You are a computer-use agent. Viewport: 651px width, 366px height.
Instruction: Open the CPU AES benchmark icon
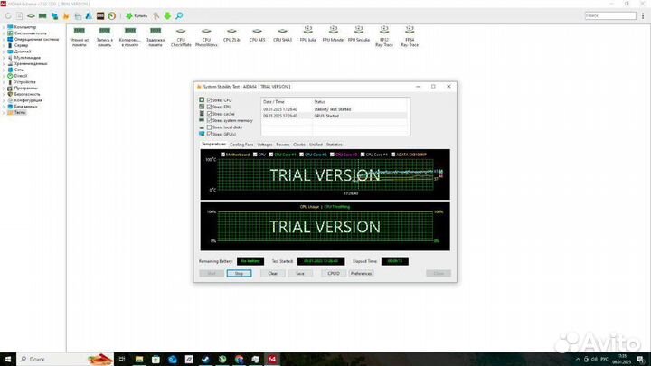point(257,33)
